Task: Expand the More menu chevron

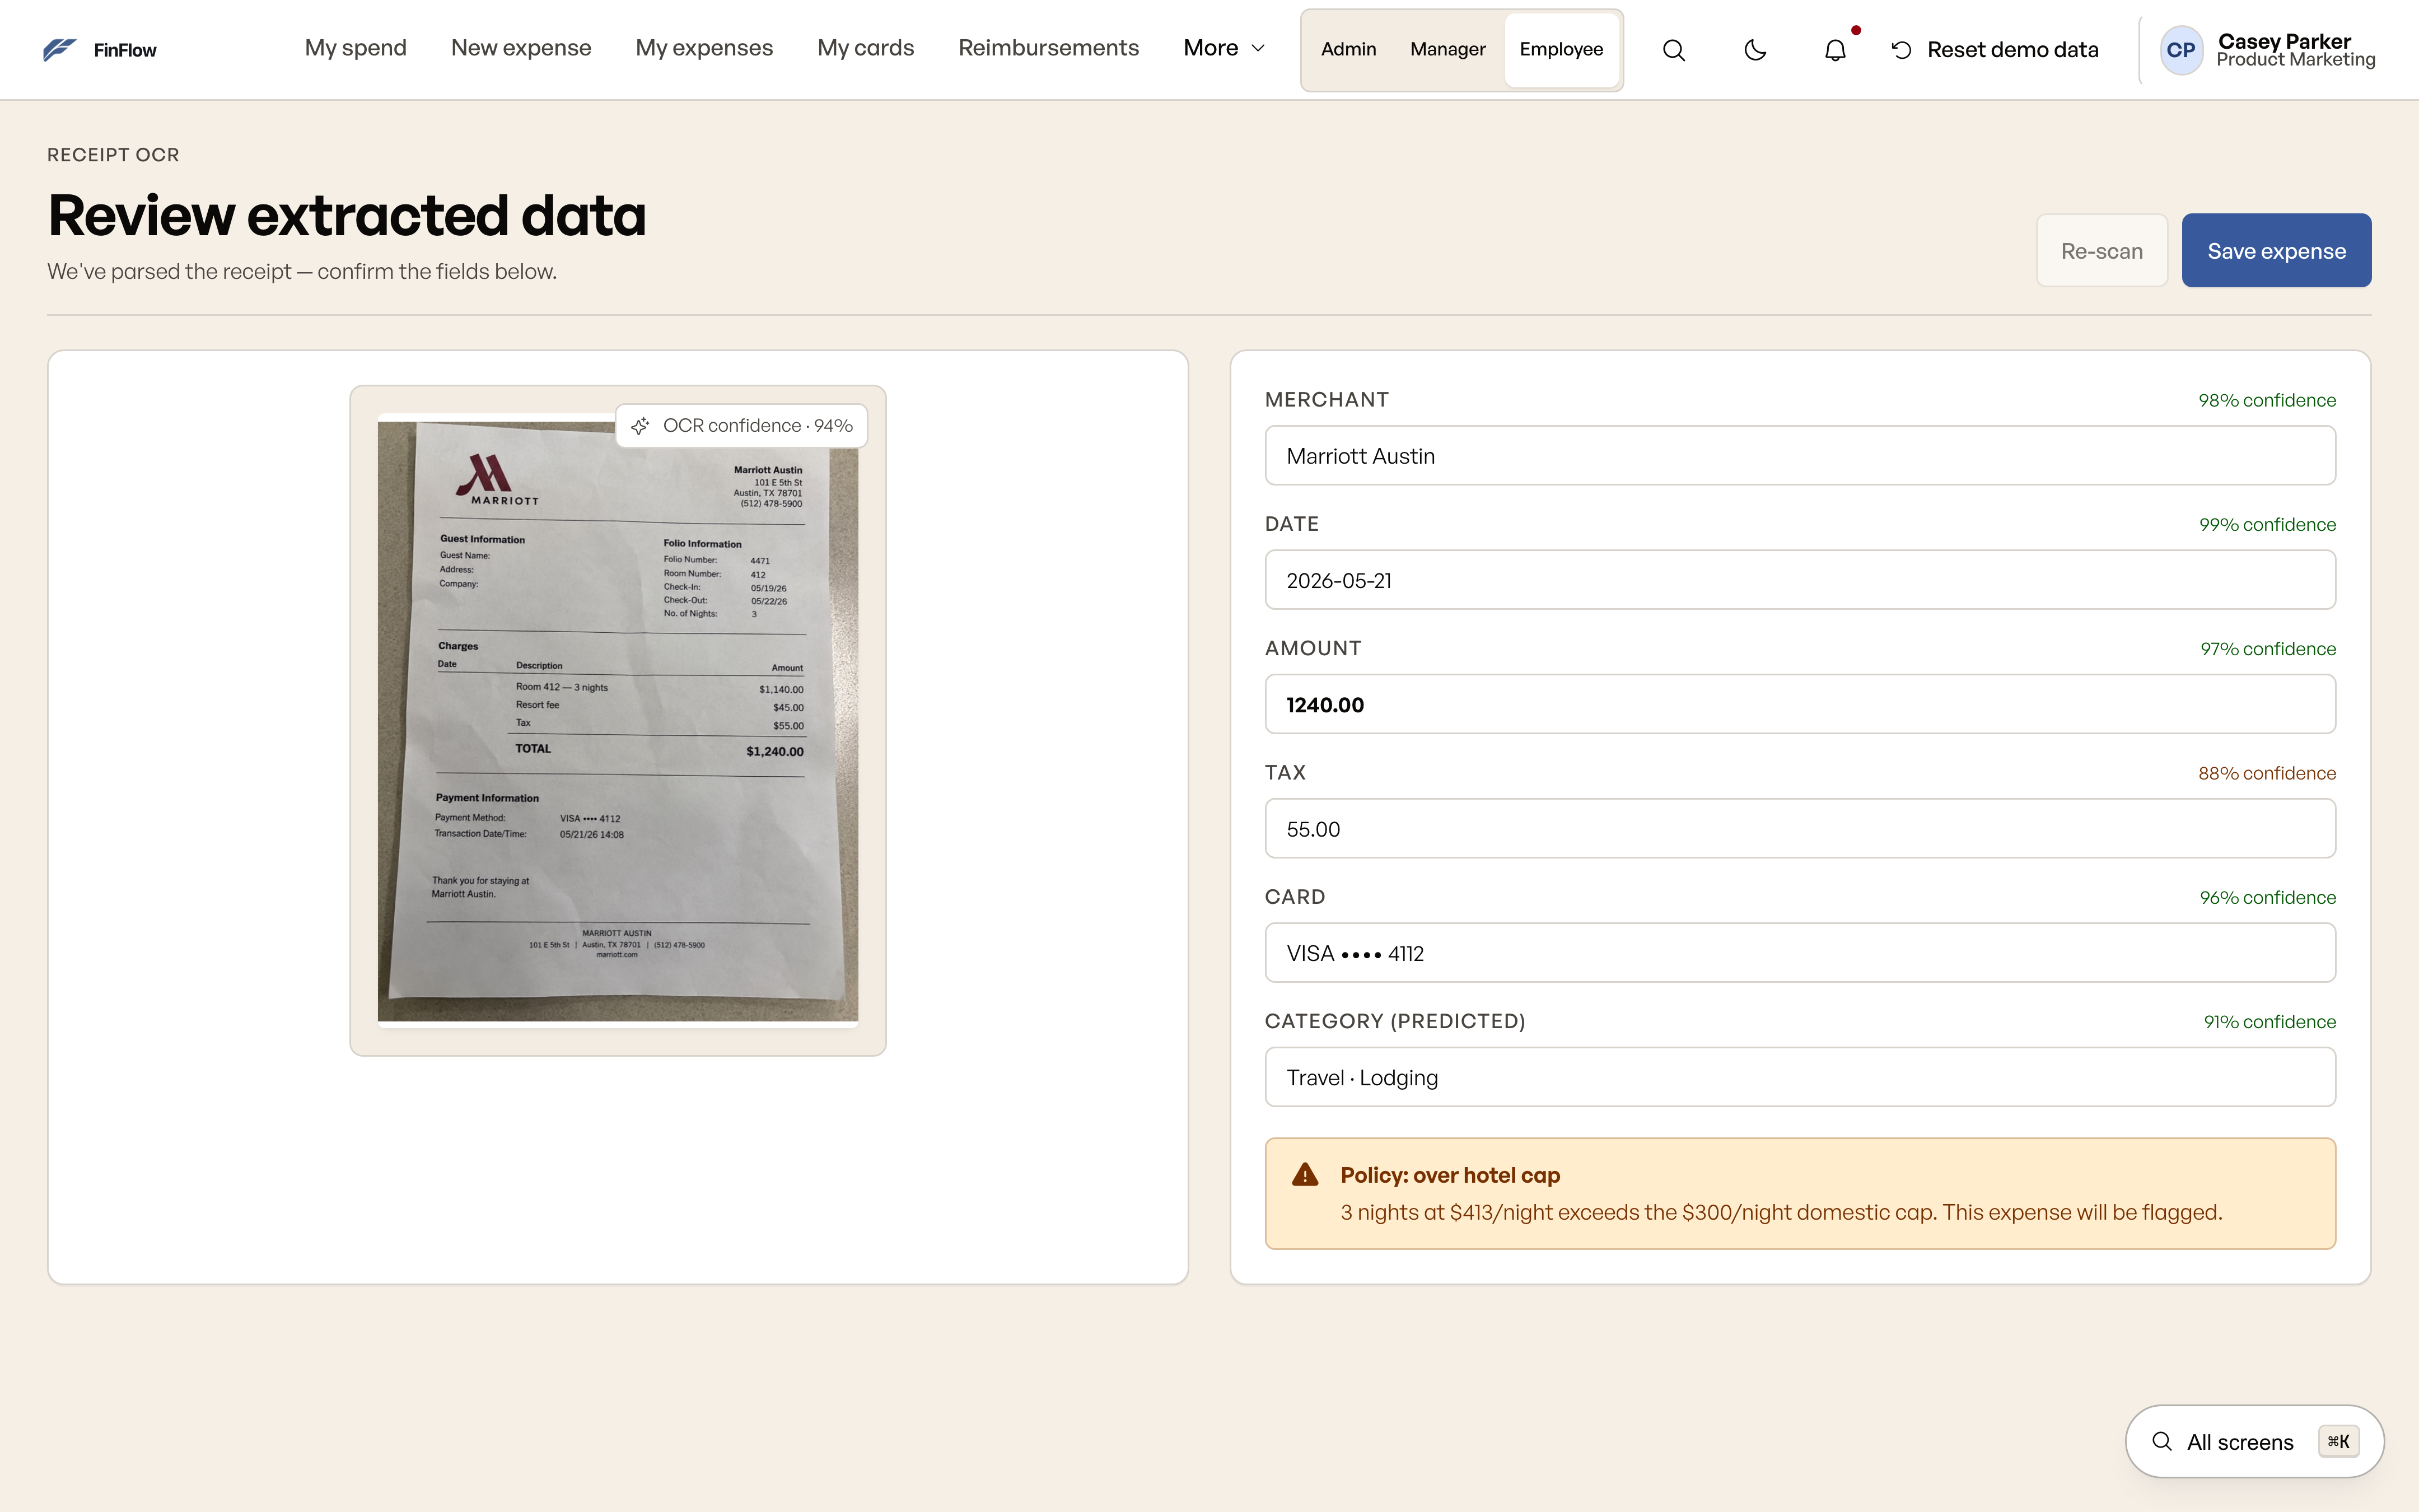Action: click(1258, 48)
